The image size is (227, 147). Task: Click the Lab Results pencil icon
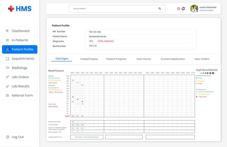pyautogui.click(x=7, y=86)
